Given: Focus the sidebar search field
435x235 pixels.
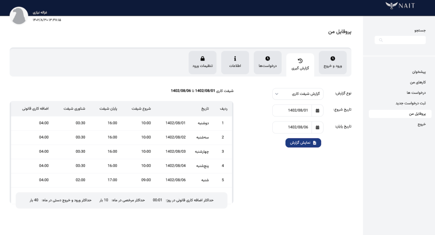Looking at the screenshot, I should coord(400,40).
